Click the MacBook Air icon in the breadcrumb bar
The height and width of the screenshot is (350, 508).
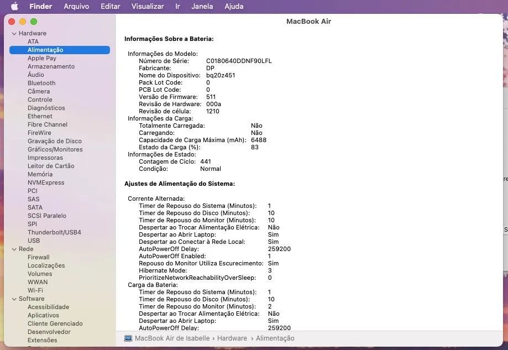pos(128,338)
